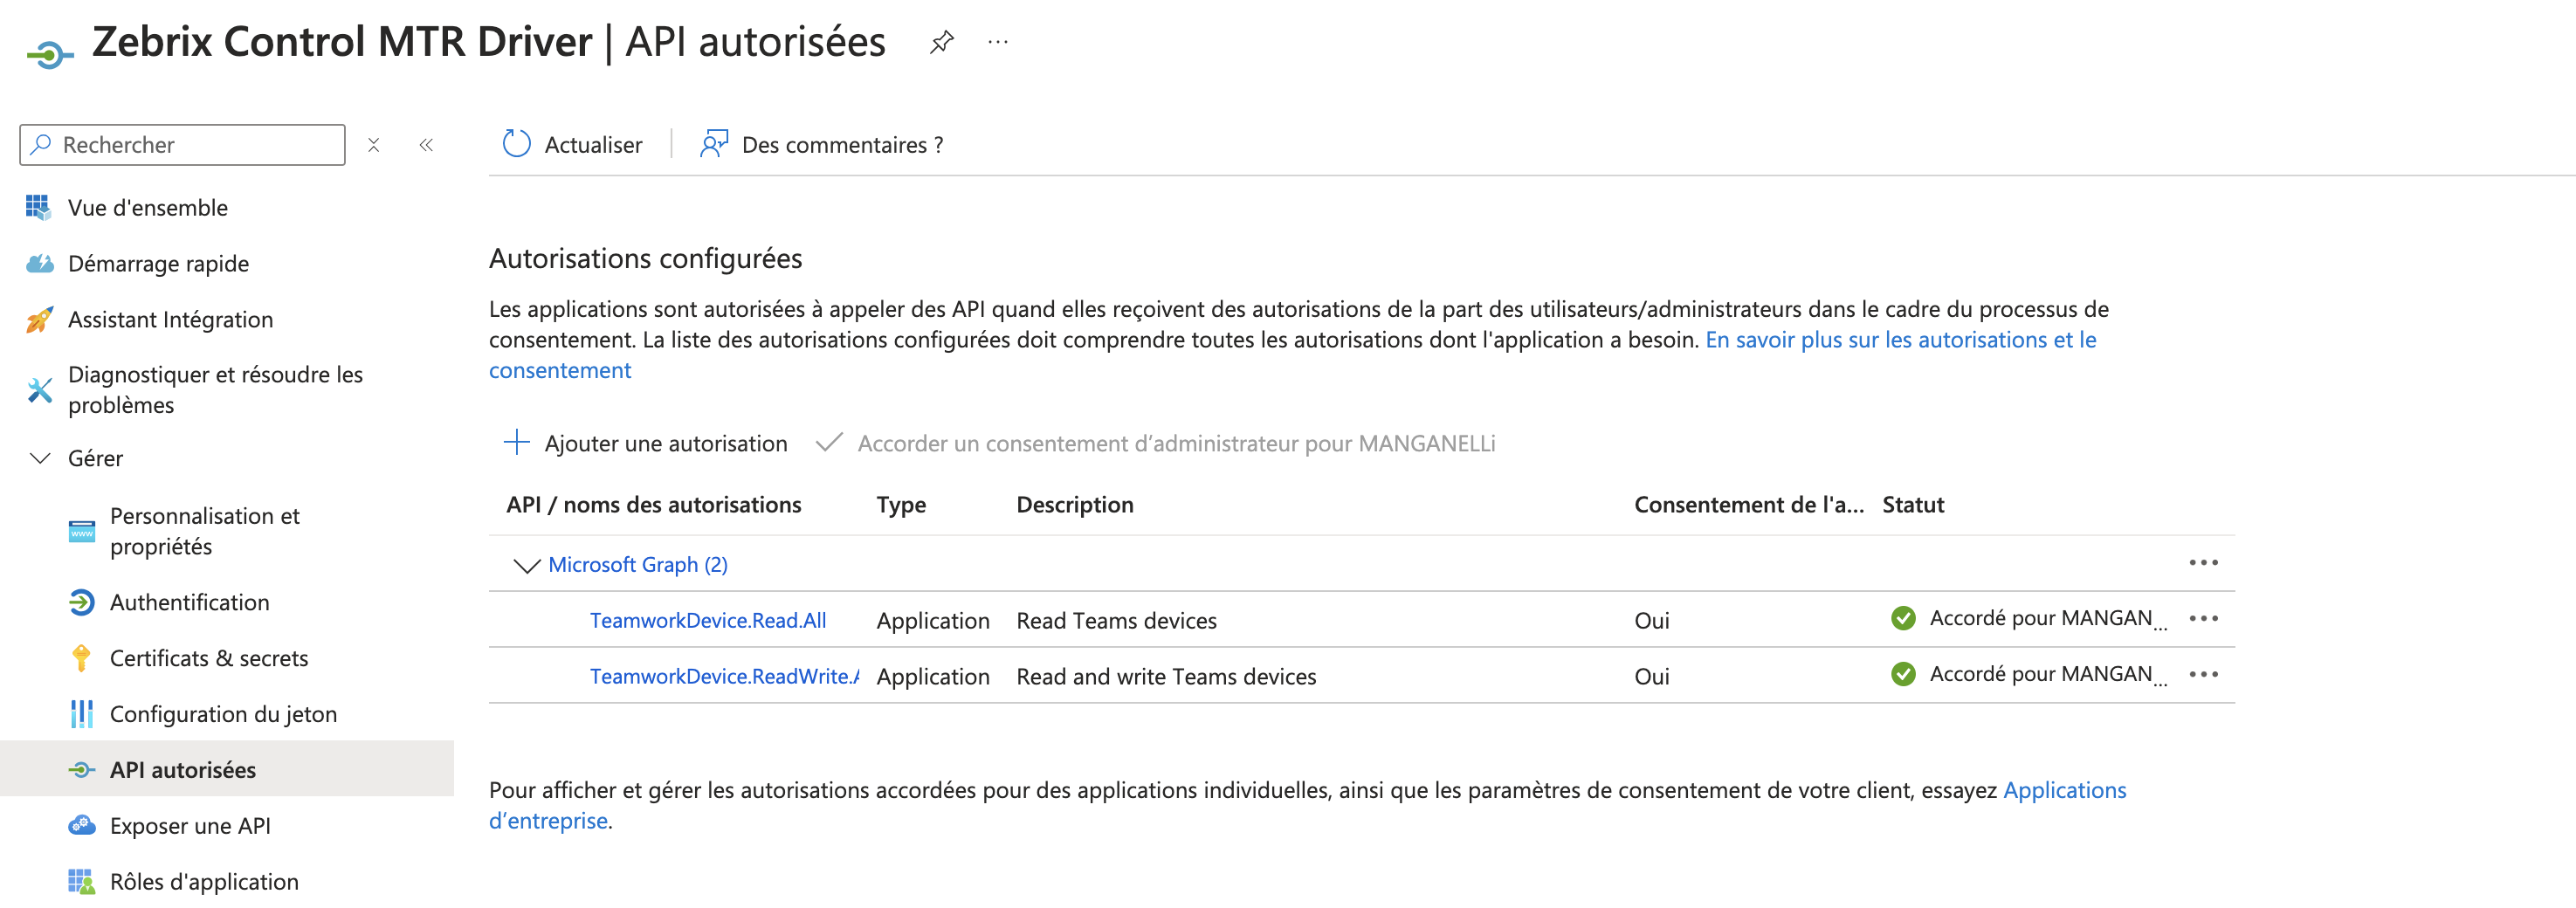The image size is (2576, 908).
Task: Click the Vue d'ensemble grid icon
Action: (x=38, y=207)
